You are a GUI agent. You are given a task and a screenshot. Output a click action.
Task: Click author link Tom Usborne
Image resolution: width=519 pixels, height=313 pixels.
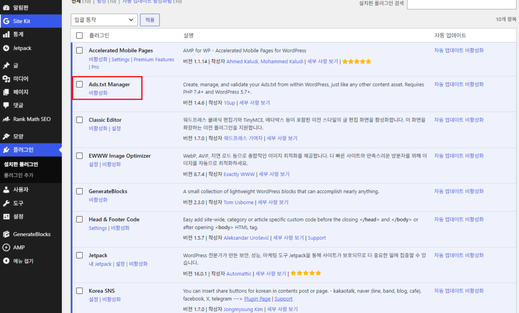click(239, 202)
